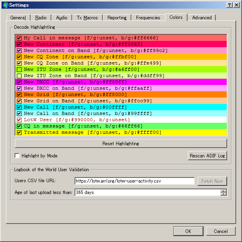Enable the New ITU Zone checkbox
The width and height of the screenshot is (242, 242).
pyautogui.click(x=19, y=69)
